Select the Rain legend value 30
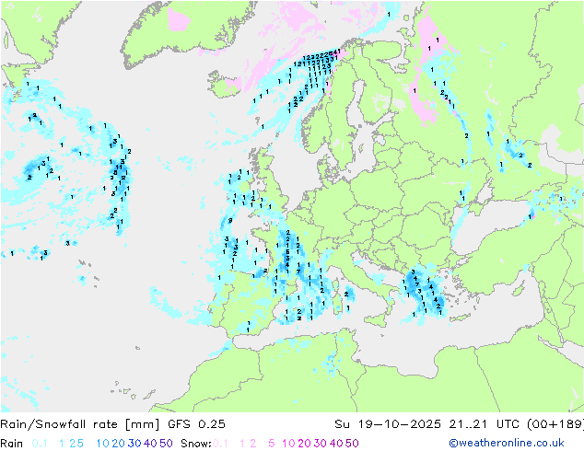This screenshot has height=451, width=584. pos(134,444)
